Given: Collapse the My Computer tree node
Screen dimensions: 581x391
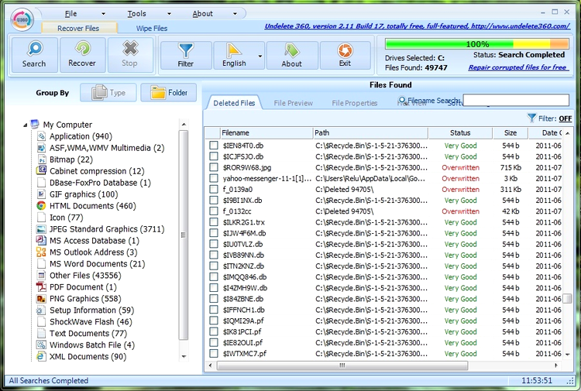Looking at the screenshot, I should [26, 125].
